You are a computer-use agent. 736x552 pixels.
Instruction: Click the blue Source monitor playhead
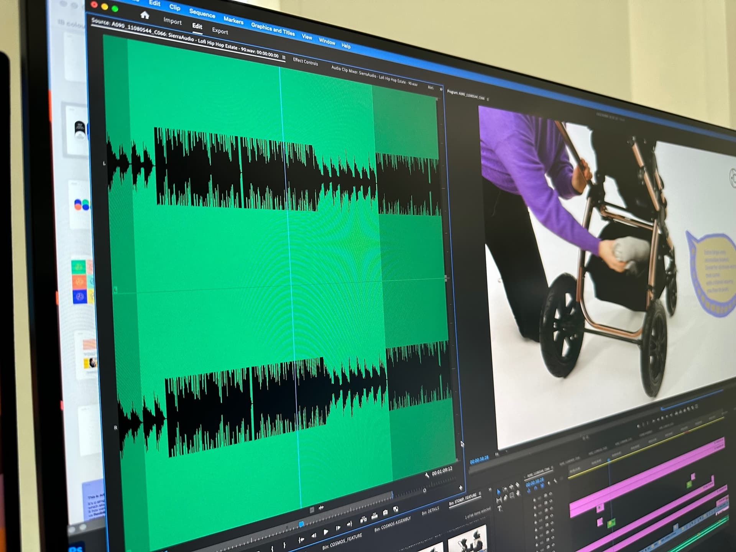[301, 524]
